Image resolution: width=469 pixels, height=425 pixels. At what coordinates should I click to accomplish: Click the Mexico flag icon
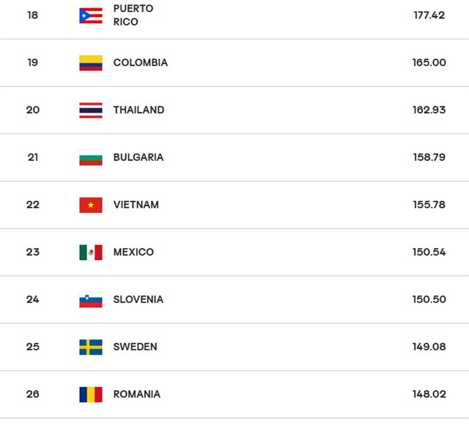(91, 252)
